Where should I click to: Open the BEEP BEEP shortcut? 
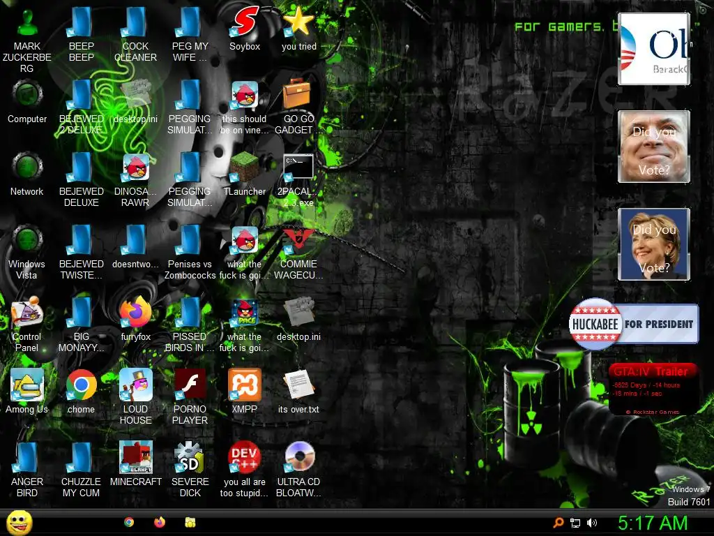pos(81,23)
